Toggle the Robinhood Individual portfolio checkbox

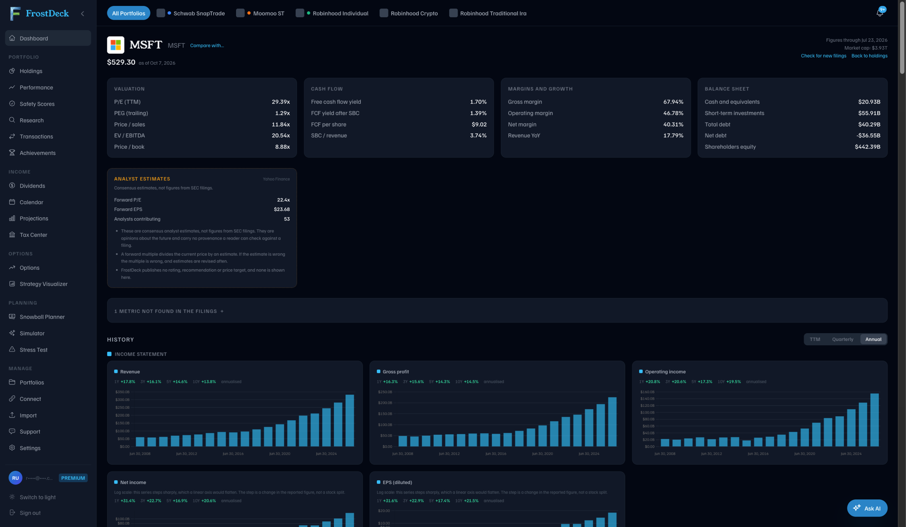point(300,13)
